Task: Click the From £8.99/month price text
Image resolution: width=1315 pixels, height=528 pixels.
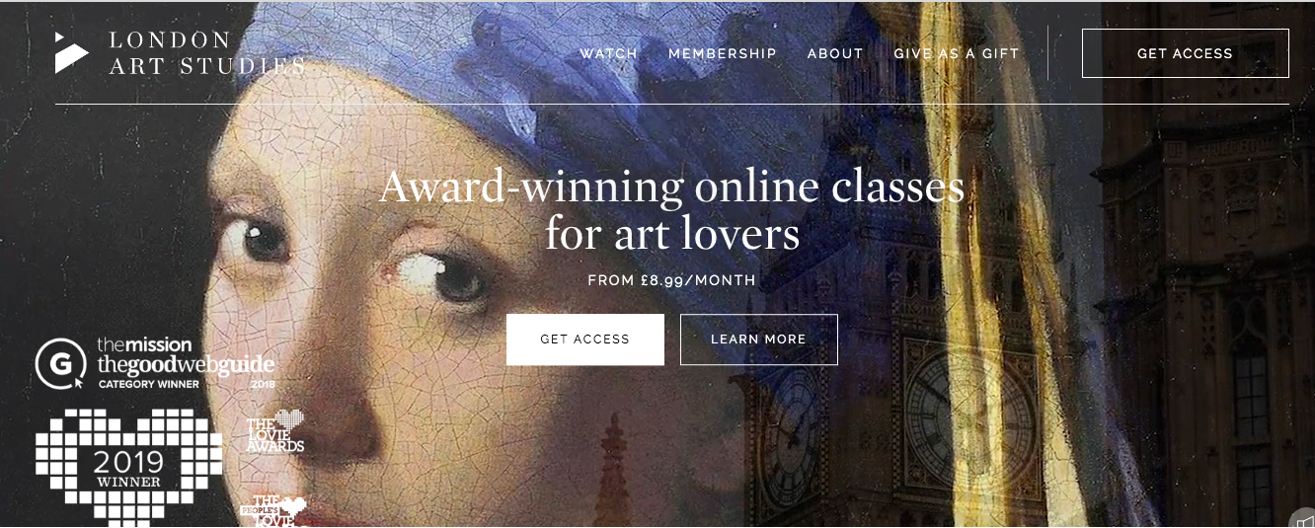Action: click(x=672, y=280)
